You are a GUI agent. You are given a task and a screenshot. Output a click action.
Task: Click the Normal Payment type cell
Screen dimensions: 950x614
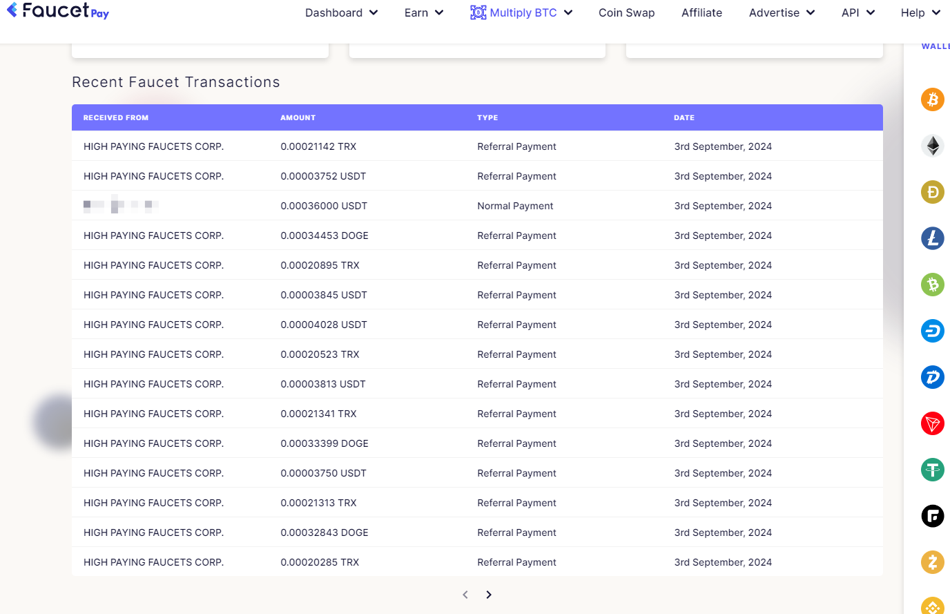[515, 206]
